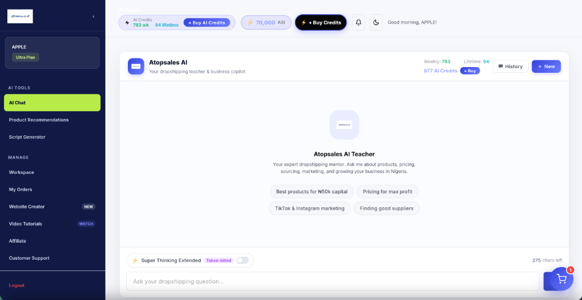Collapse the sidebar with the arrow icon
This screenshot has height=300, width=582.
(93, 16)
